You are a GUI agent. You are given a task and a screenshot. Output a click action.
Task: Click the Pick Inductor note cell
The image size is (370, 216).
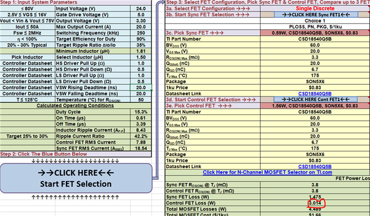(27, 57)
